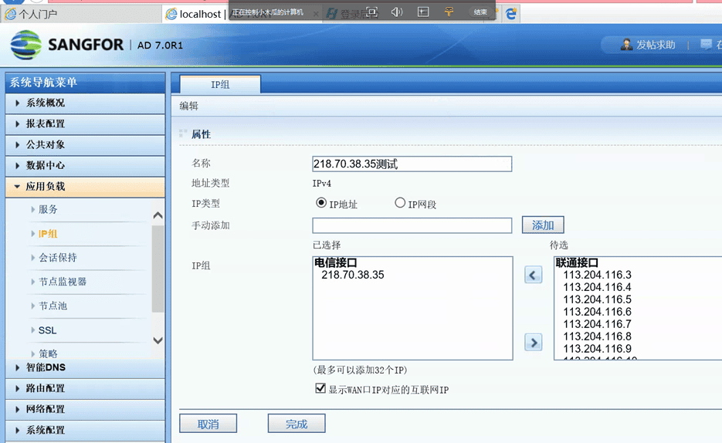Click the 取消 button
This screenshot has height=443, width=722.
pos(208,424)
